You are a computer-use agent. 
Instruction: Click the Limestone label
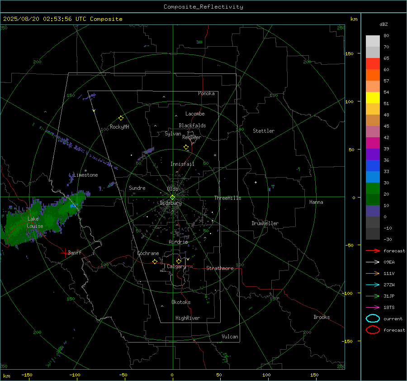click(x=85, y=175)
